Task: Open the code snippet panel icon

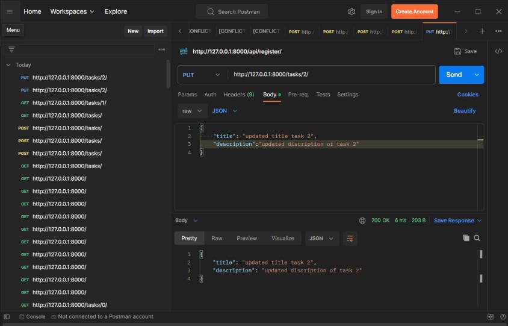Action: click(x=498, y=51)
